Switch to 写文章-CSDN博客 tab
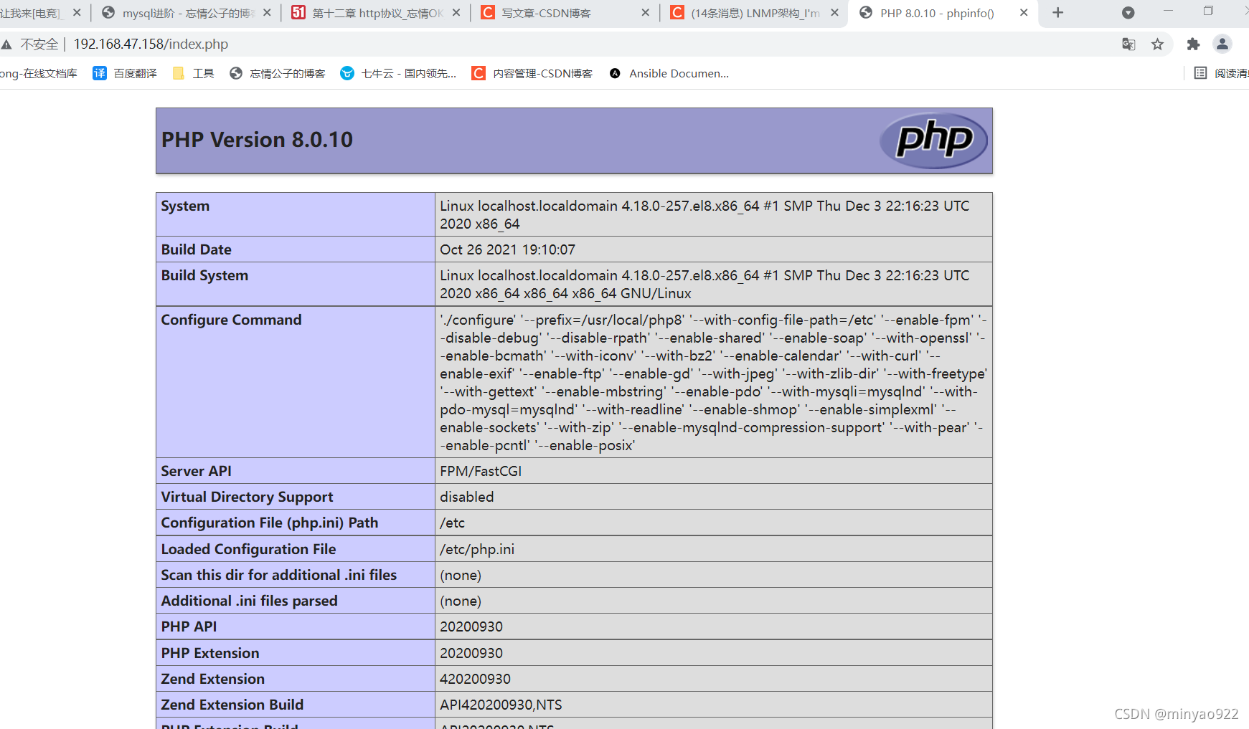The width and height of the screenshot is (1249, 729). tap(564, 13)
